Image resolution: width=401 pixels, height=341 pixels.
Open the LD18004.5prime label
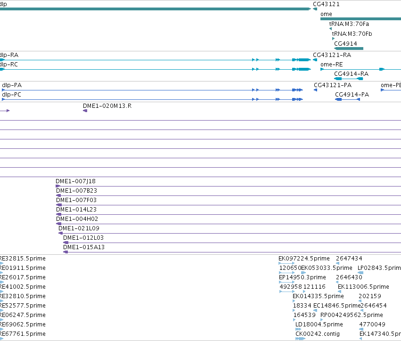319,325
